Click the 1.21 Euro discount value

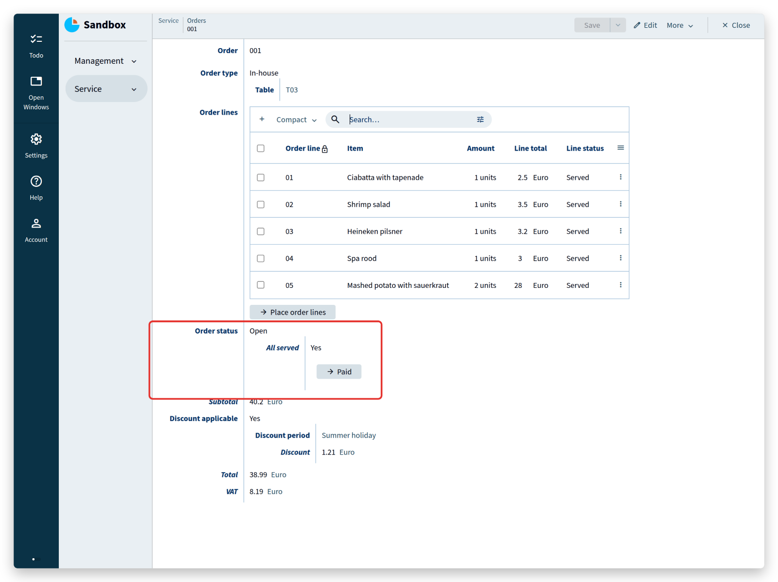point(338,452)
